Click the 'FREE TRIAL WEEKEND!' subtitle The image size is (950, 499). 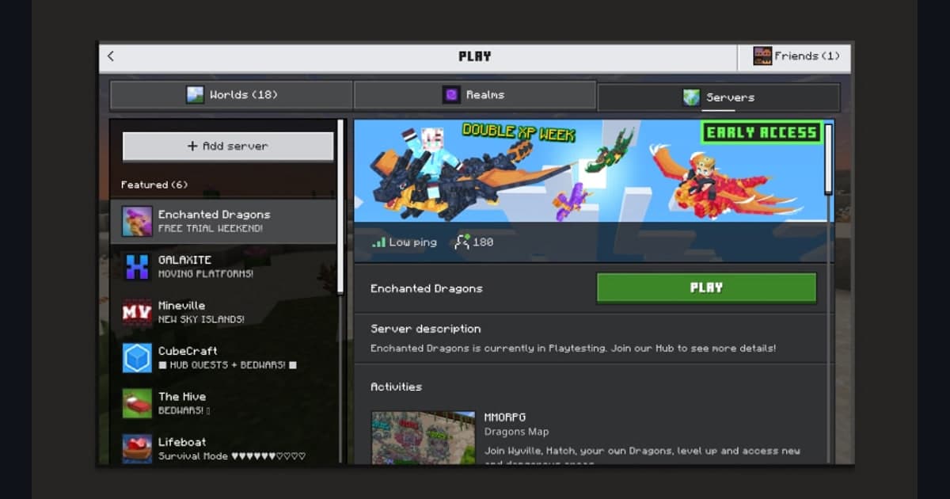pyautogui.click(x=211, y=228)
